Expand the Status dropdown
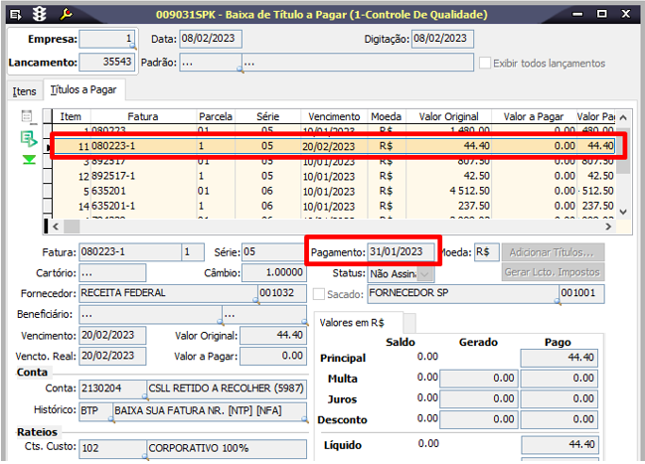This screenshot has width=645, height=464. pos(425,273)
